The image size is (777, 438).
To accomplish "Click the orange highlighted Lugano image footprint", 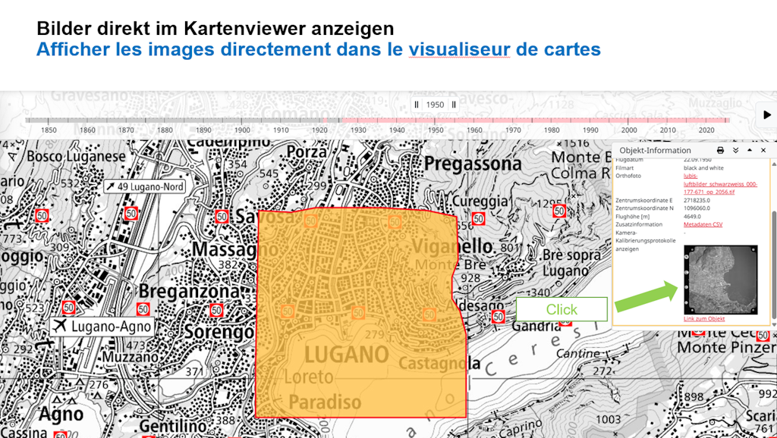I will (360, 364).
